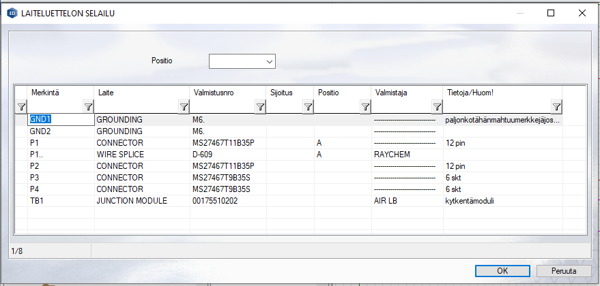Click the filter icon in Merkintä column
This screenshot has height=286, width=600.
pyautogui.click(x=88, y=107)
